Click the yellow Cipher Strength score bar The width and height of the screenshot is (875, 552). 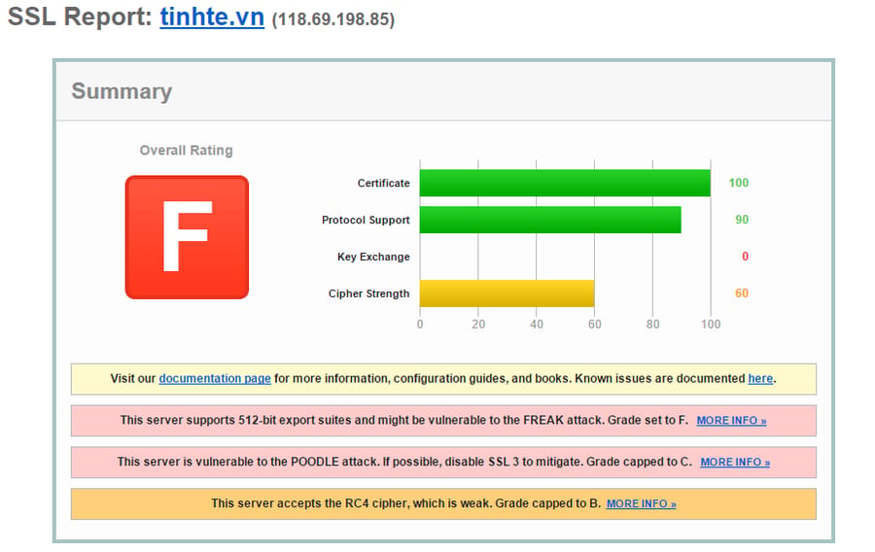507,293
